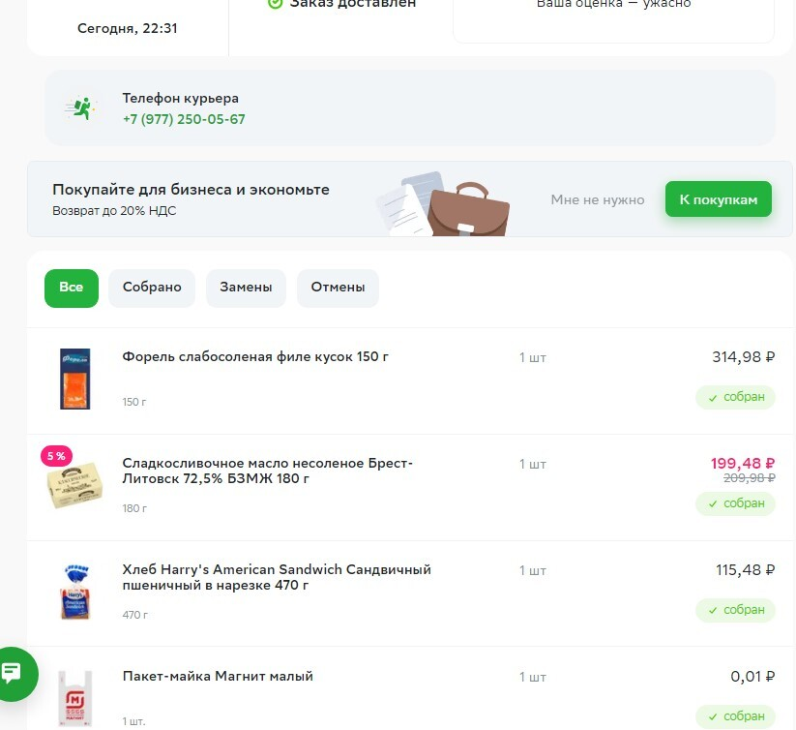Switch to the "Собрано" tab
The width and height of the screenshot is (796, 730).
[152, 288]
